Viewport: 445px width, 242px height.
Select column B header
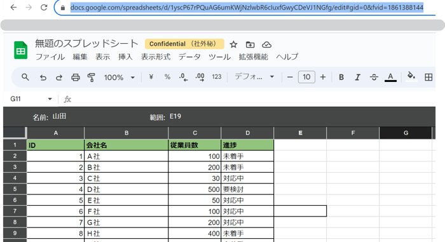(127, 133)
